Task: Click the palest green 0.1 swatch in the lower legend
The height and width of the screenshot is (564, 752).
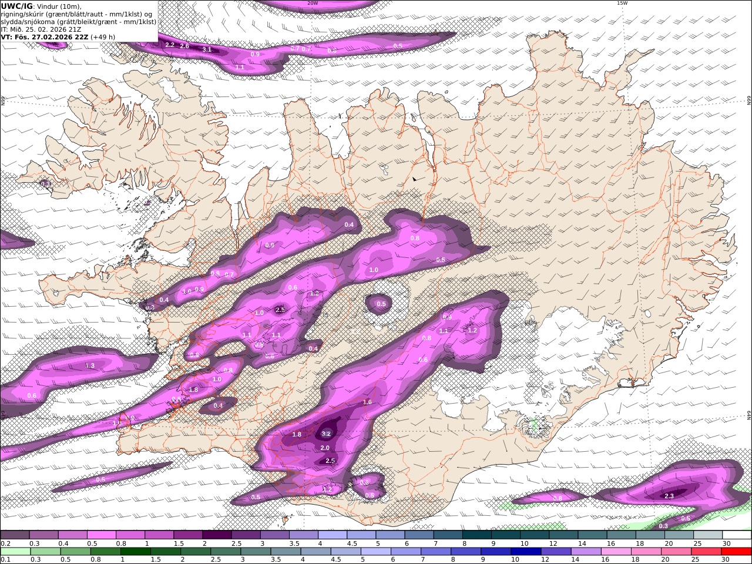Action: pyautogui.click(x=16, y=552)
